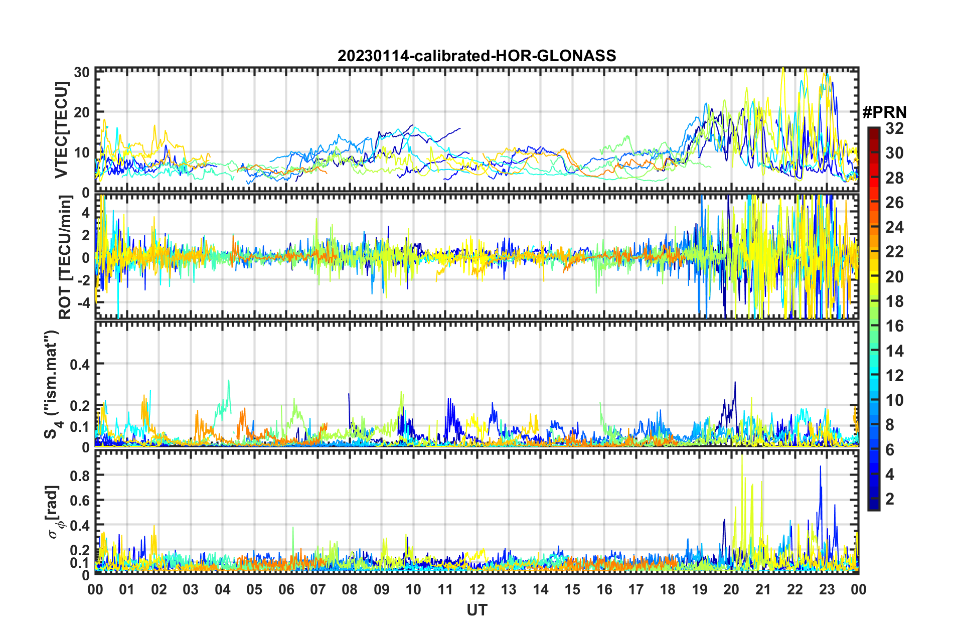954x638 pixels.
Task: Select colorbar tick label 22
Action: click(x=894, y=252)
